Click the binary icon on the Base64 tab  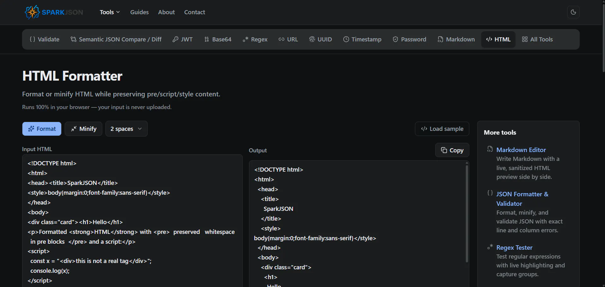pyautogui.click(x=206, y=39)
